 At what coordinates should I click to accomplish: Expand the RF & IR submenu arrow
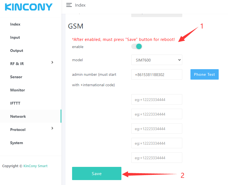coord(52,63)
